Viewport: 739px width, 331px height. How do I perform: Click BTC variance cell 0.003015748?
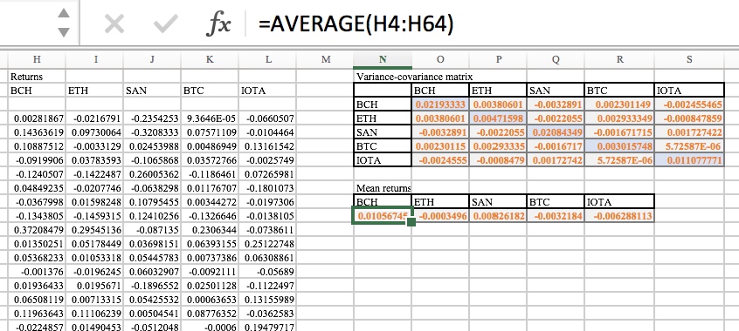(x=619, y=146)
